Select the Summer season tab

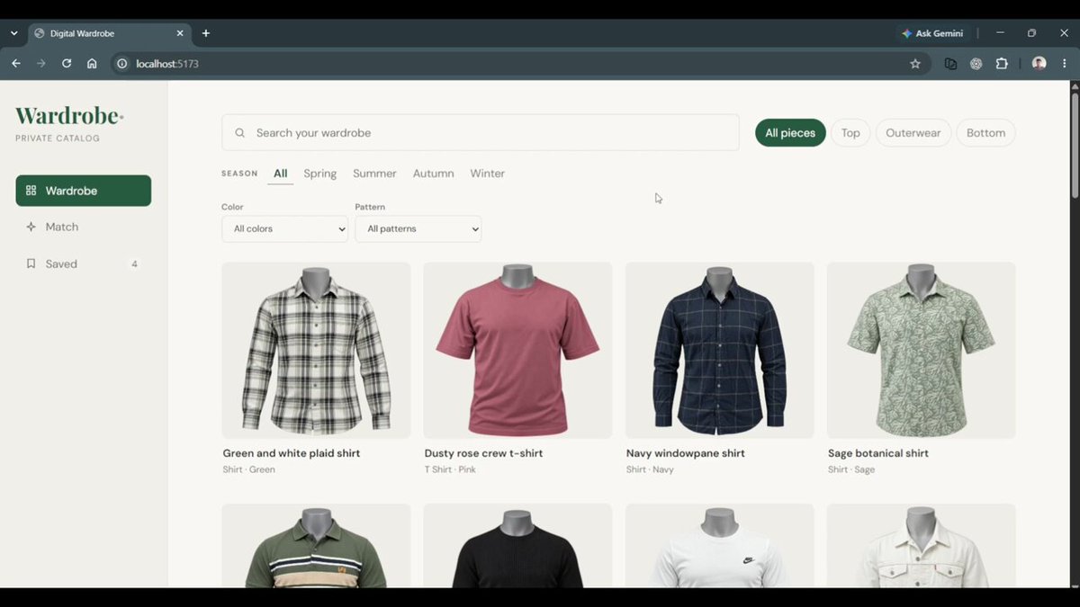(x=374, y=174)
